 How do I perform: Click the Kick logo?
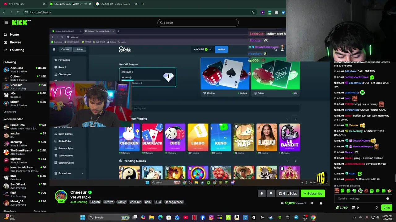coord(21,23)
